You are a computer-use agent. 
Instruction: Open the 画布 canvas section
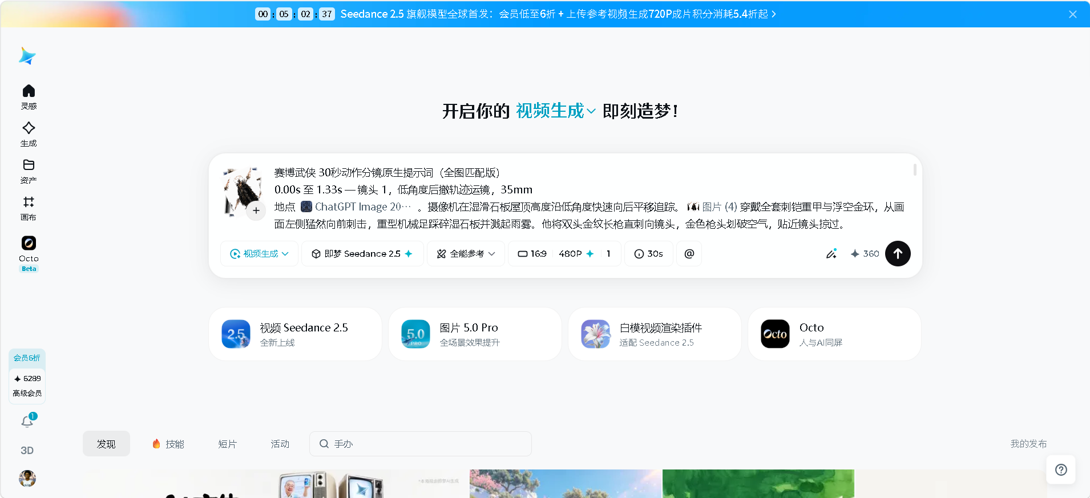pyautogui.click(x=29, y=208)
